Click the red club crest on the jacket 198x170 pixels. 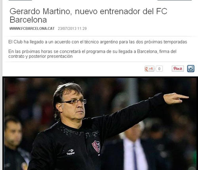point(96,146)
